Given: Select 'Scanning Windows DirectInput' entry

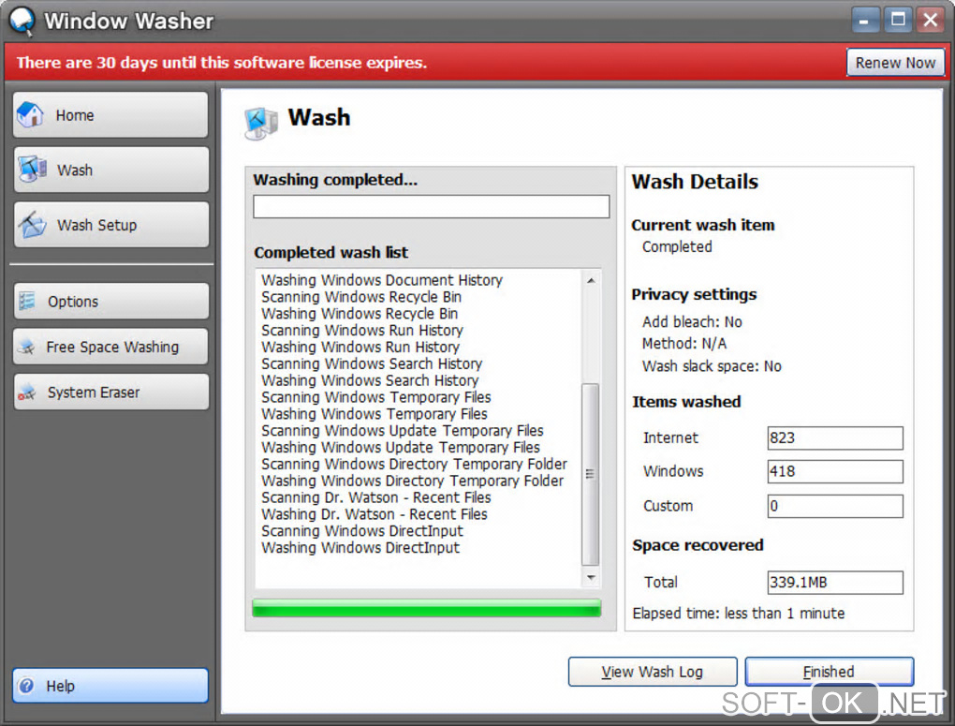Looking at the screenshot, I should pos(362,531).
